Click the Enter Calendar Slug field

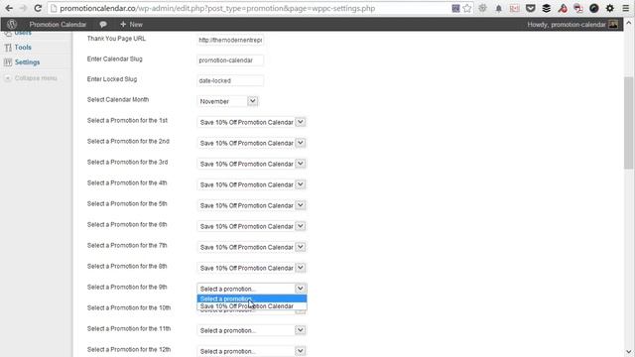(x=230, y=60)
